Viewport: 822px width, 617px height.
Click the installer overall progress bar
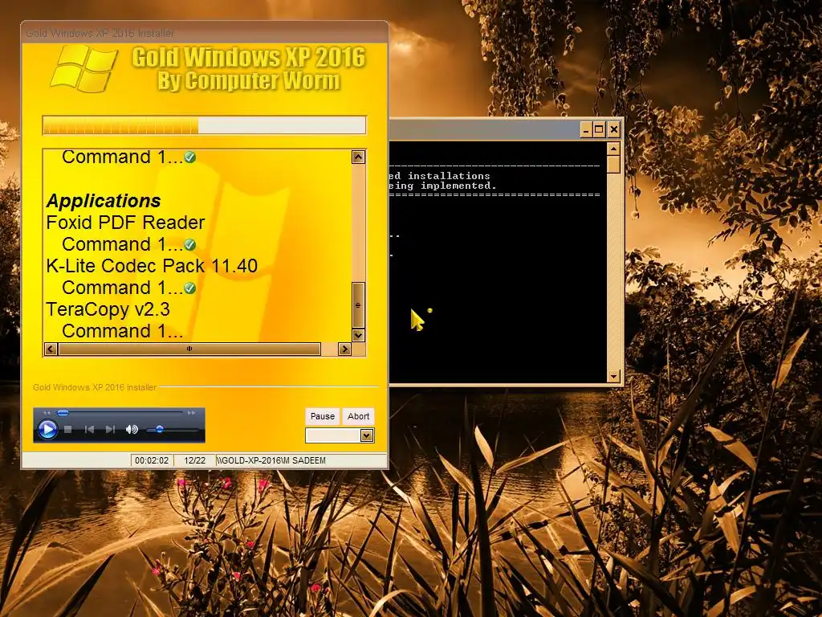pos(205,125)
